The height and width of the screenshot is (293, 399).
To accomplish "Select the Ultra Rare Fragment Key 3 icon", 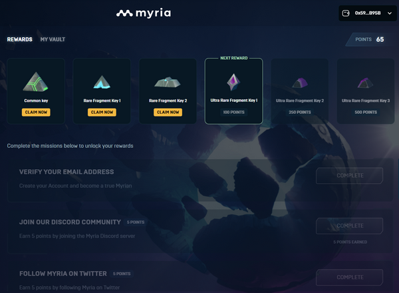I will (x=365, y=83).
